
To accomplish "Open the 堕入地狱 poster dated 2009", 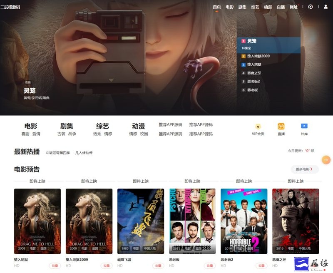I will coord(37,221).
